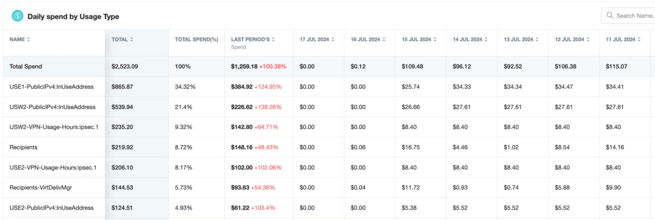
Task: Click the TOTAL SPEND(%) column header
Action: [196, 39]
